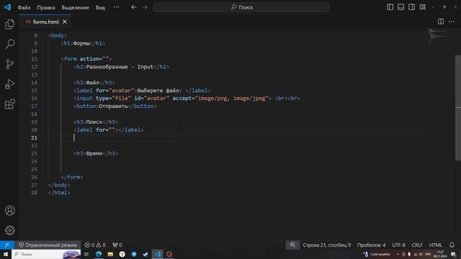This screenshot has height=259, width=461.
Task: Open Task View on taskbar
Action: (86, 254)
